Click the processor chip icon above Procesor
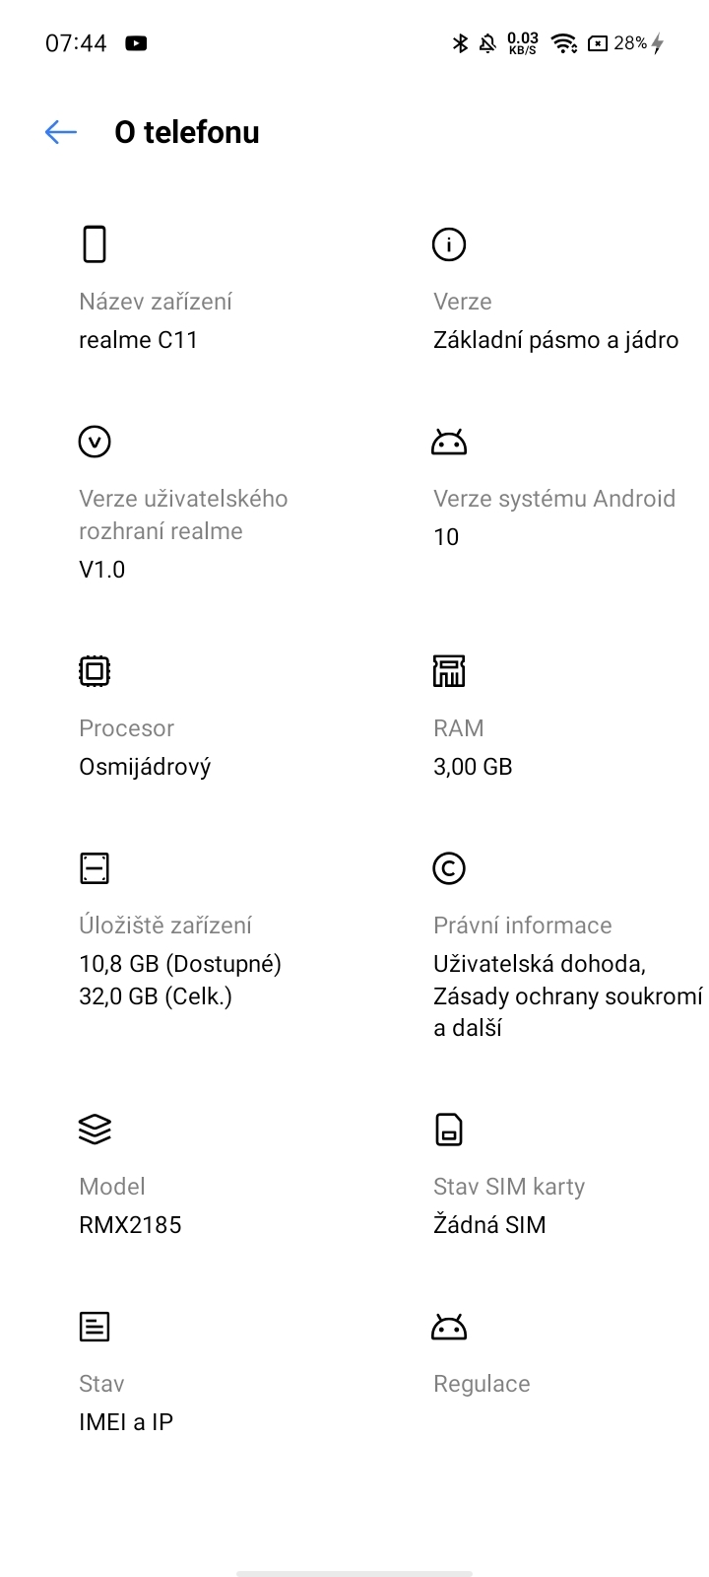Image resolution: width=709 pixels, height=1577 pixels. tap(94, 670)
